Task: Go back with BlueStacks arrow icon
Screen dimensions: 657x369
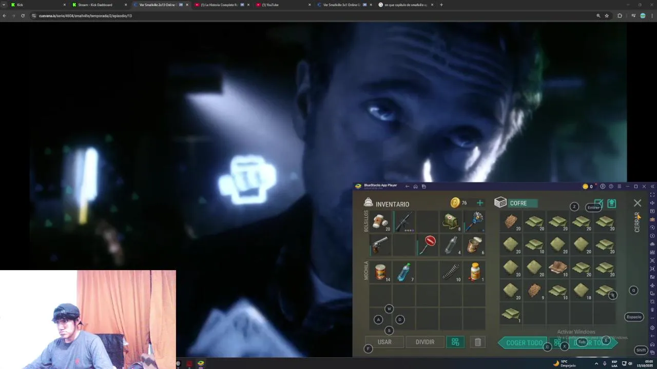Action: point(407,187)
